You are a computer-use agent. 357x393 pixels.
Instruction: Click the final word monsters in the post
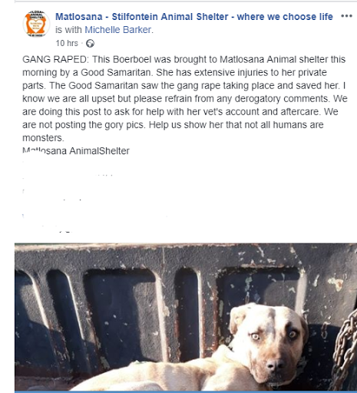pyautogui.click(x=42, y=138)
